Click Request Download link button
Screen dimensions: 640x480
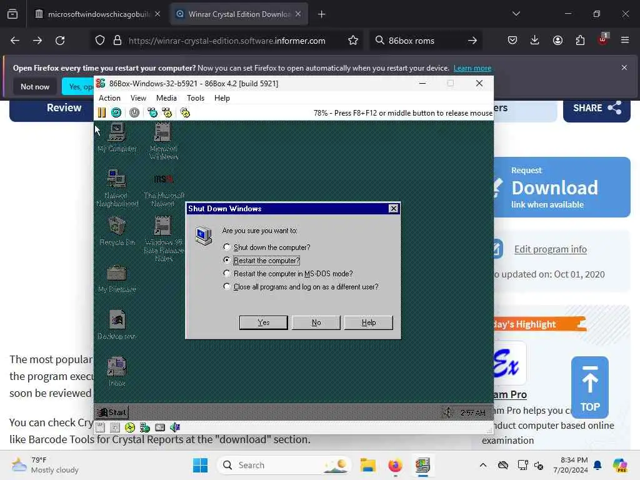tap(562, 187)
